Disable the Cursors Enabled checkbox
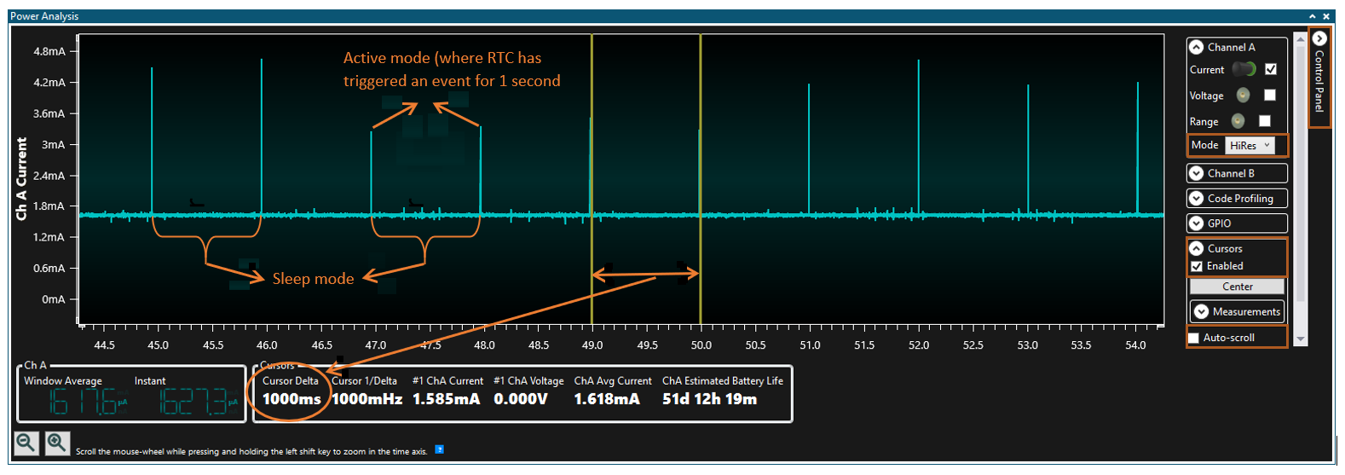The width and height of the screenshot is (1345, 475). tap(1197, 266)
